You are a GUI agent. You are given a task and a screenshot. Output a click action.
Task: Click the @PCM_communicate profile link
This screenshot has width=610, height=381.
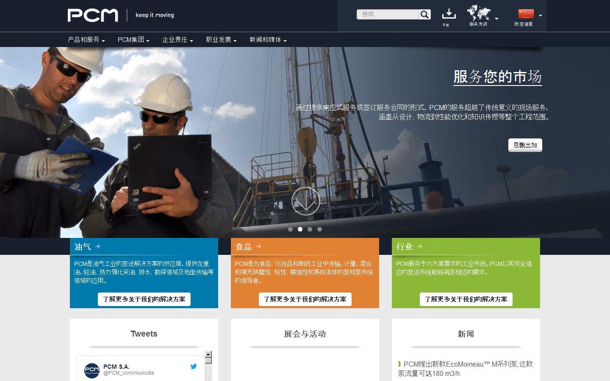tap(129, 373)
